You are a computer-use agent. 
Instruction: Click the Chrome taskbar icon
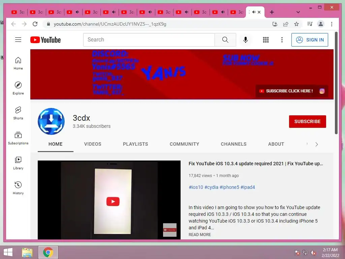click(48, 252)
